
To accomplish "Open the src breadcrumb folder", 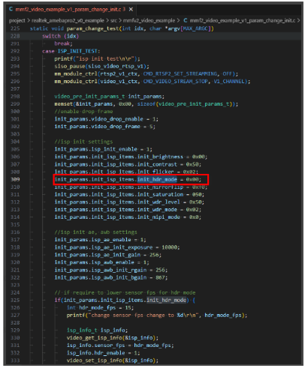I will pos(113,20).
